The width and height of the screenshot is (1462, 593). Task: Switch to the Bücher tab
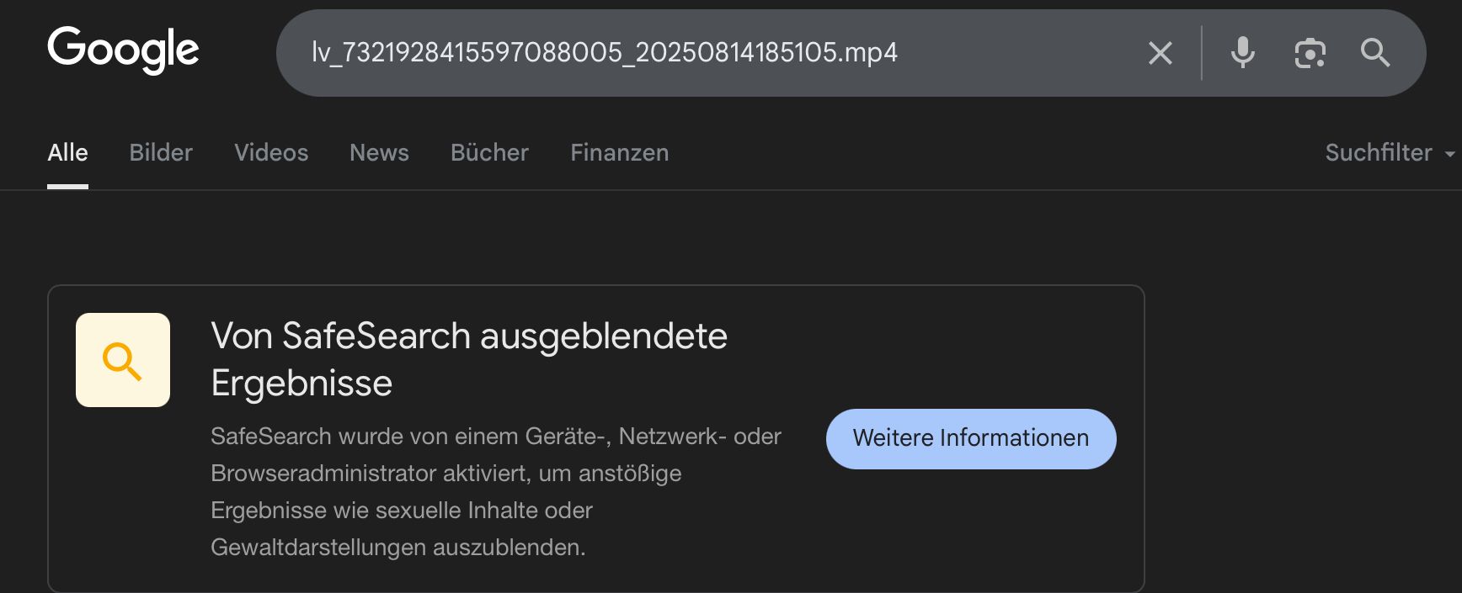tap(489, 153)
